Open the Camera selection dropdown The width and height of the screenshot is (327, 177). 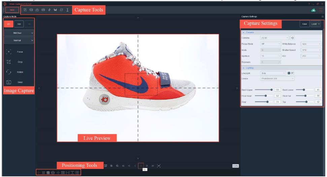[x=274, y=38]
